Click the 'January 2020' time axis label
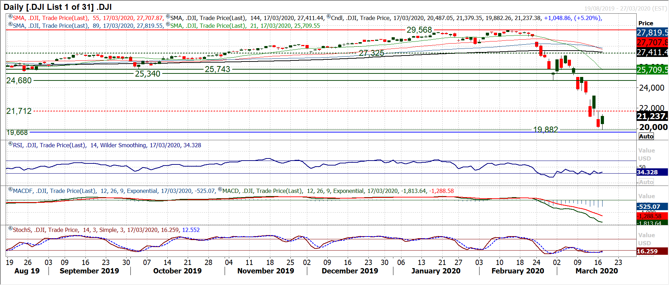669x285 pixels. pos(436,271)
